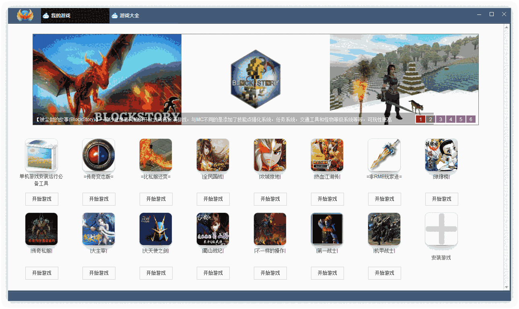Click 开始游戏 under 蜀山战纪
The width and height of the screenshot is (519, 309).
(213, 273)
